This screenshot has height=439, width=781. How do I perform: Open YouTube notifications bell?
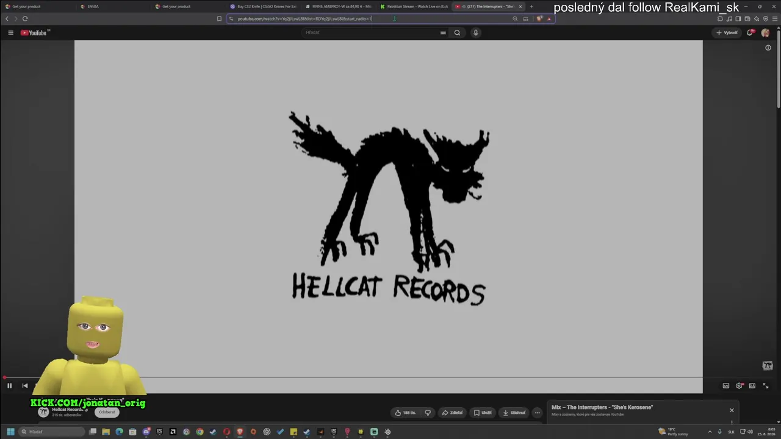(750, 32)
